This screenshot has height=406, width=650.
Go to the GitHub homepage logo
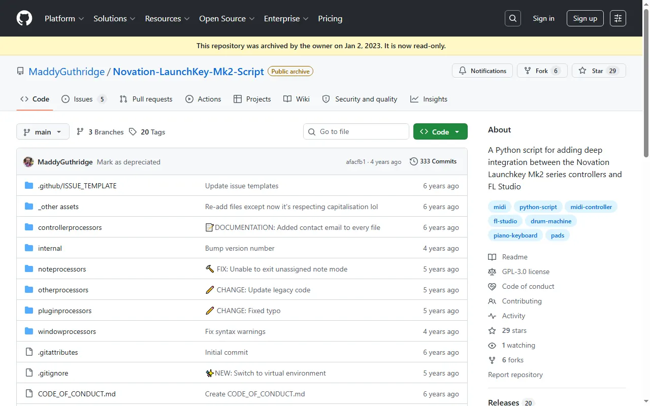(24, 18)
